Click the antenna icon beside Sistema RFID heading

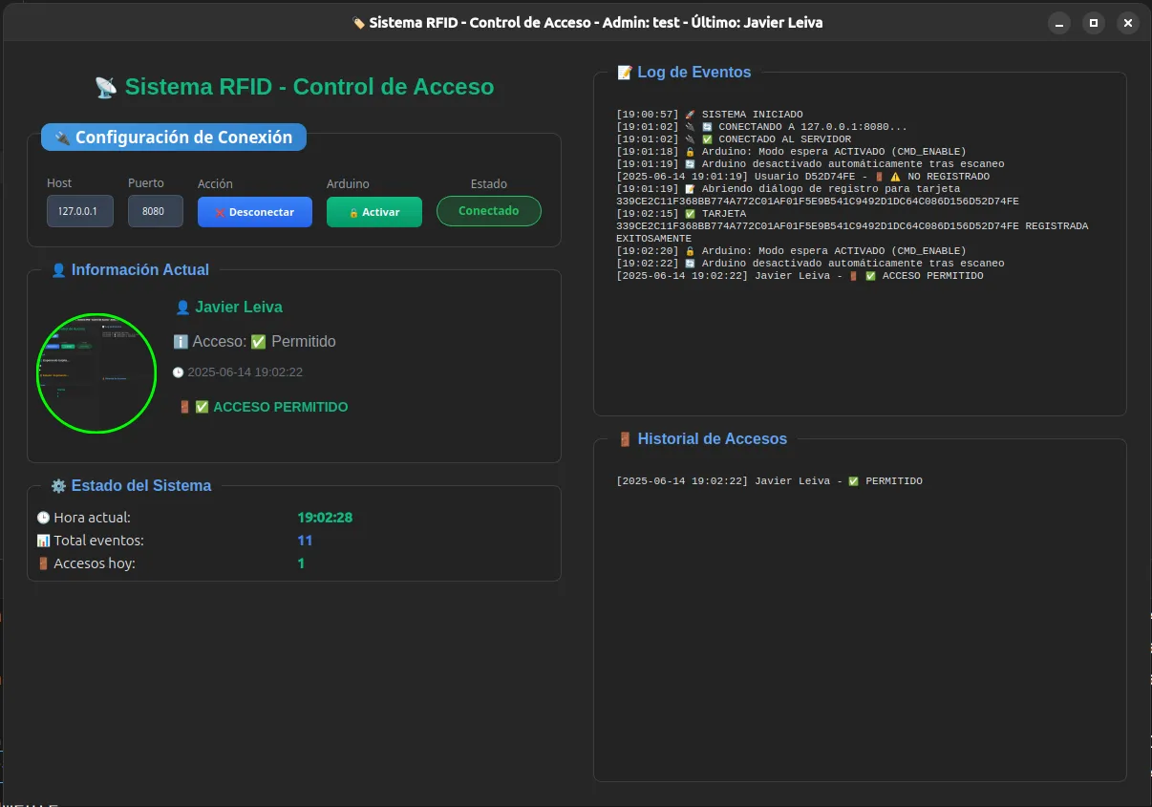coord(106,88)
